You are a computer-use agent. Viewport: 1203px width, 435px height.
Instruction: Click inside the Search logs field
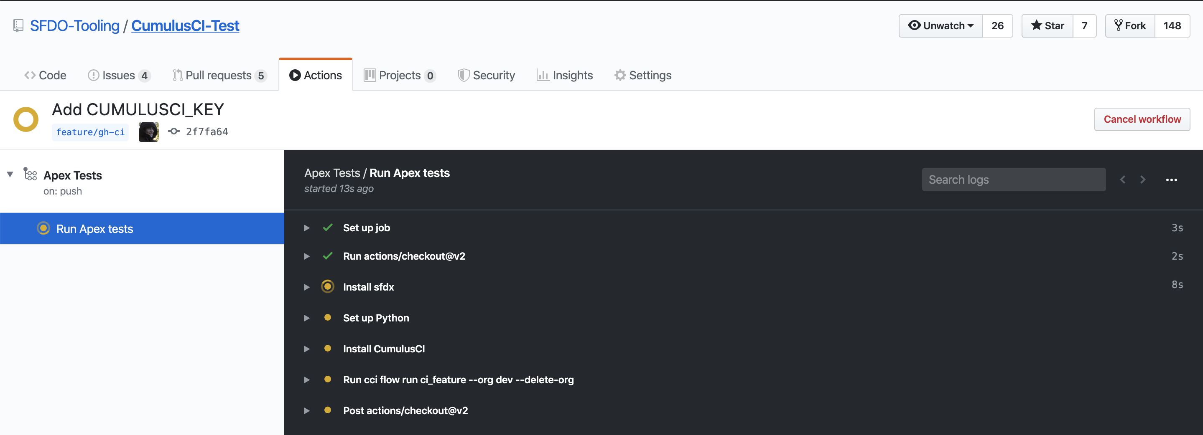coord(1013,180)
